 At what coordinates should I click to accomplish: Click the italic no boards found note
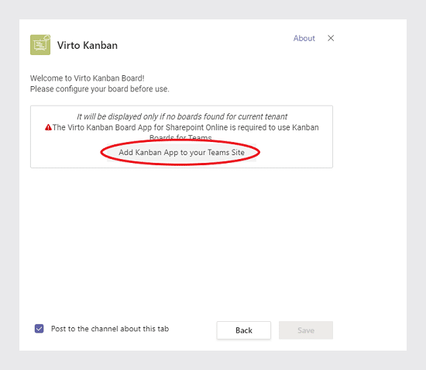point(182,116)
